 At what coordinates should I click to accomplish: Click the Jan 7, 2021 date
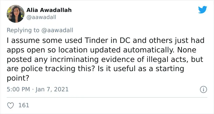point(52,89)
